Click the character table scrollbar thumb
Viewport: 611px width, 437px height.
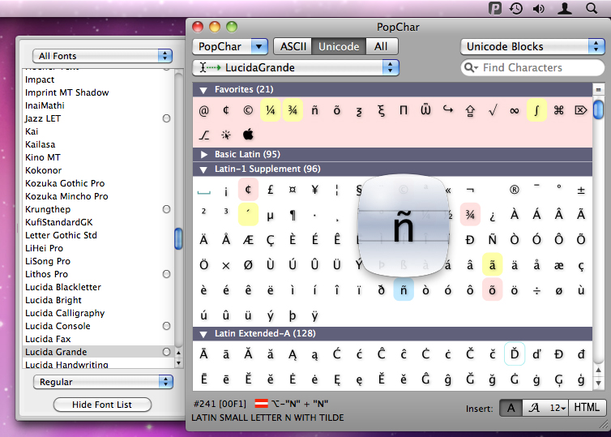click(x=598, y=110)
